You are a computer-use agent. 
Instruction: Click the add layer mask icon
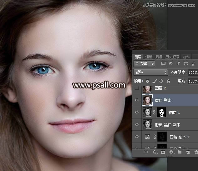[x=163, y=152]
